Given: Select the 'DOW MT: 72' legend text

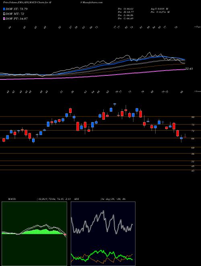Looking at the screenshot, I should [15, 14].
